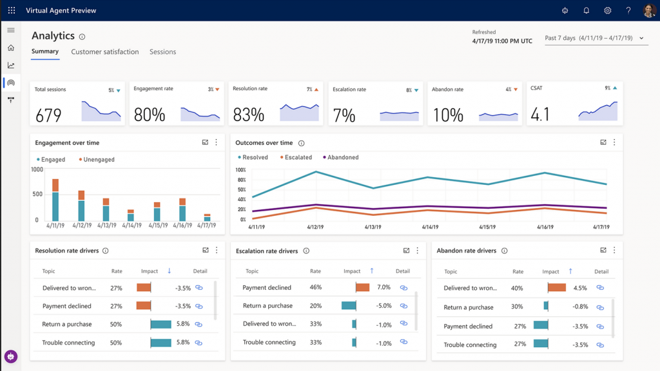The width and height of the screenshot is (660, 371).
Task: Open the Analytics chart icon in sidebar
Action: [x=11, y=65]
